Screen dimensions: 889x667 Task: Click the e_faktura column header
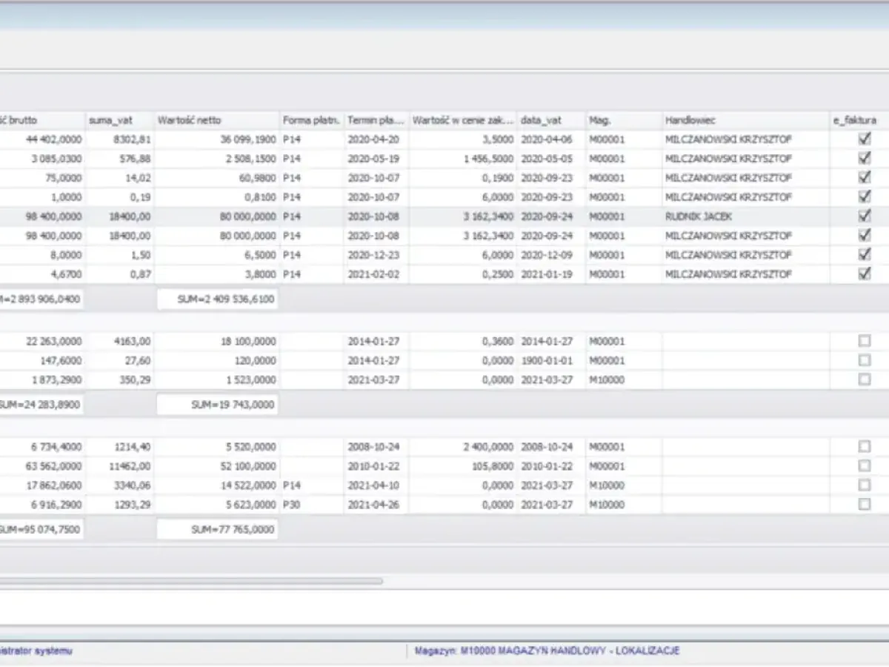pos(859,120)
